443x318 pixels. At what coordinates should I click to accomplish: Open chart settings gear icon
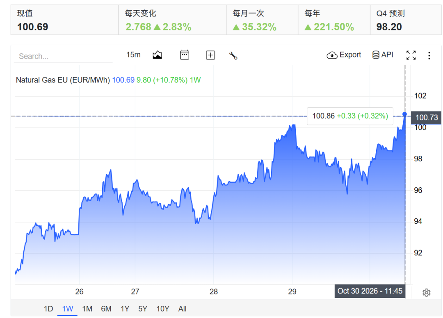[426, 293]
